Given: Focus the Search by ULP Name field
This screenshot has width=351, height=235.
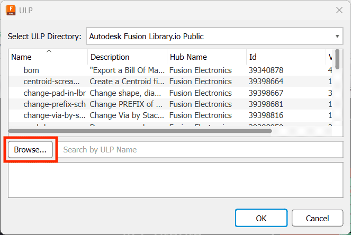Looking at the screenshot, I should 201,149.
